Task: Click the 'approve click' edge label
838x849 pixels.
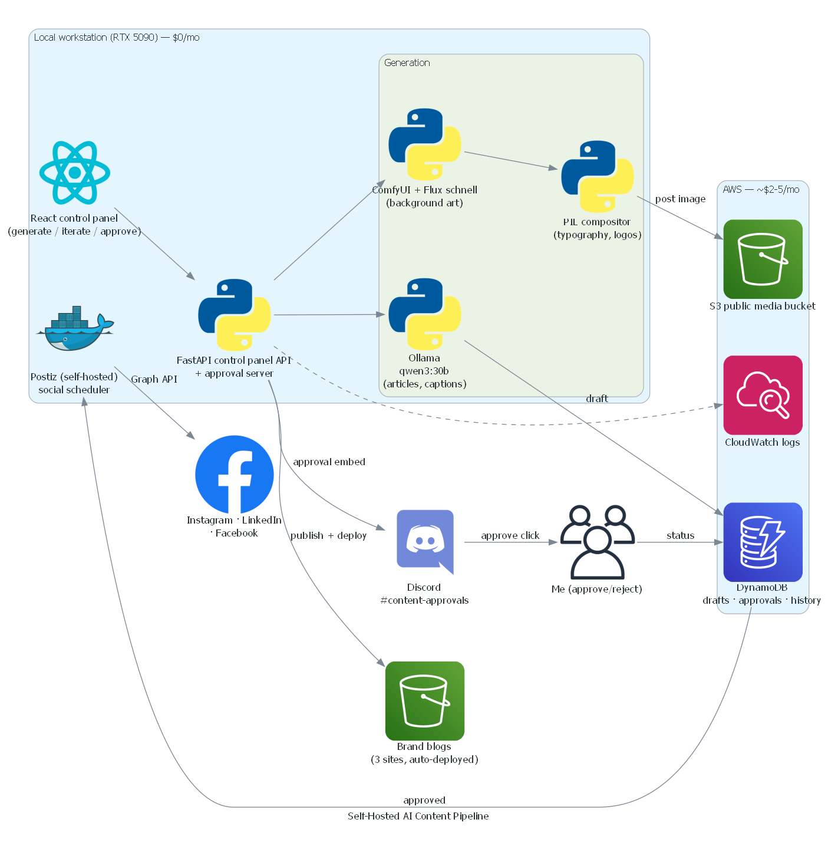Action: (x=510, y=535)
